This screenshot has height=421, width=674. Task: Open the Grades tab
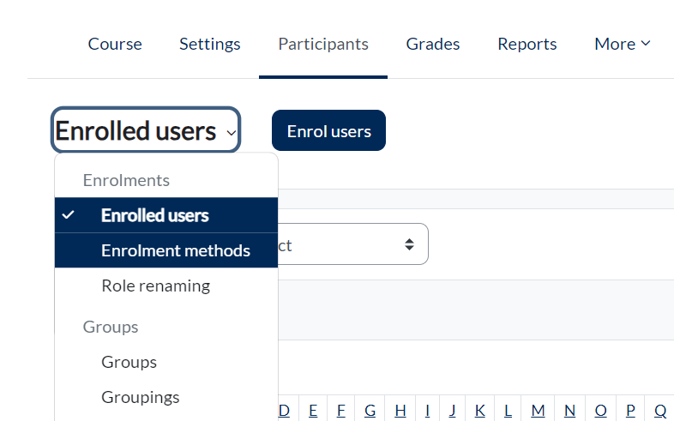coord(432,44)
